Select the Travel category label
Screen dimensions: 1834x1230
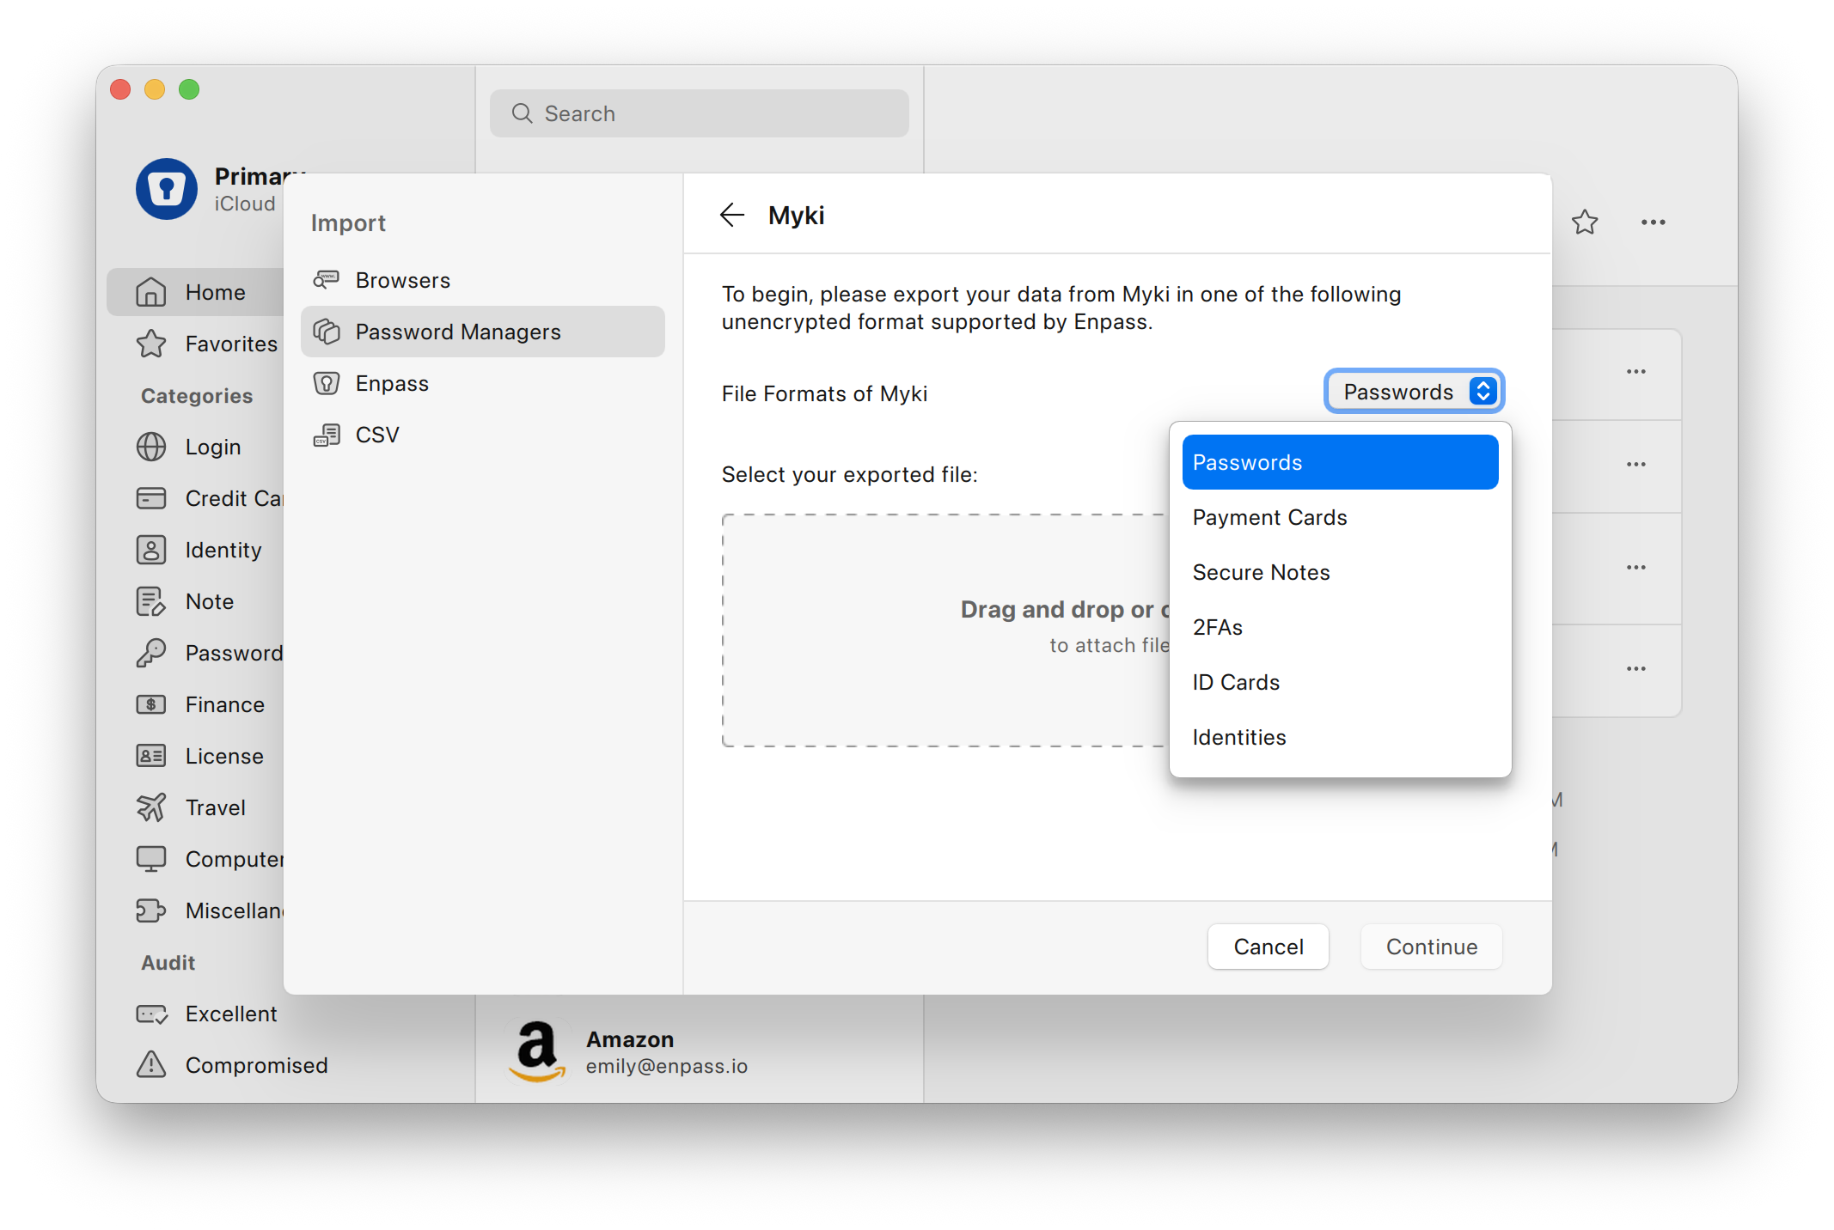[216, 807]
